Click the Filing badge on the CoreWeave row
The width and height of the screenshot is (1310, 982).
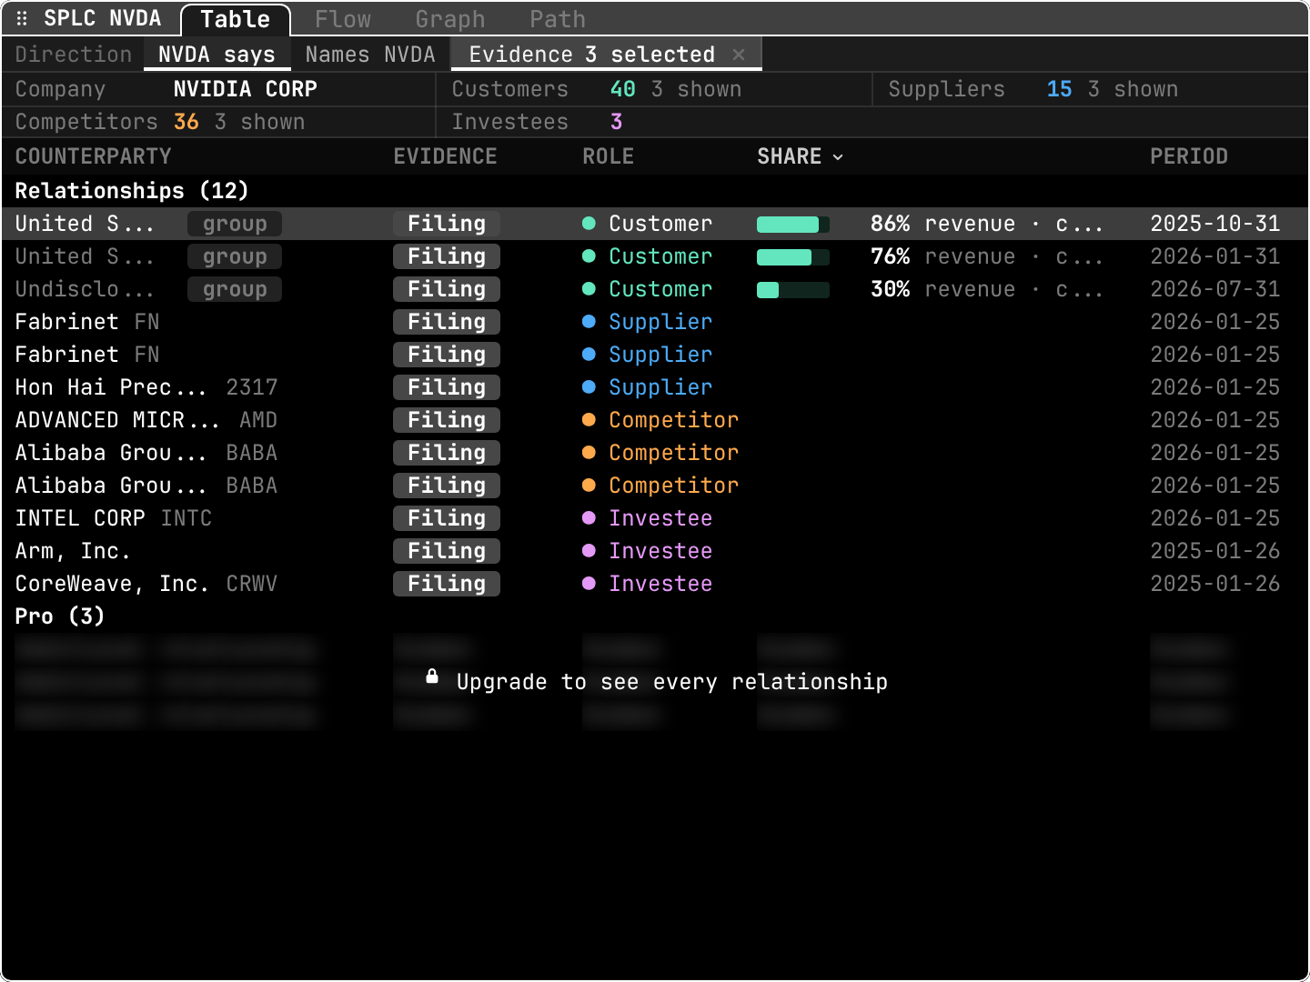[447, 584]
